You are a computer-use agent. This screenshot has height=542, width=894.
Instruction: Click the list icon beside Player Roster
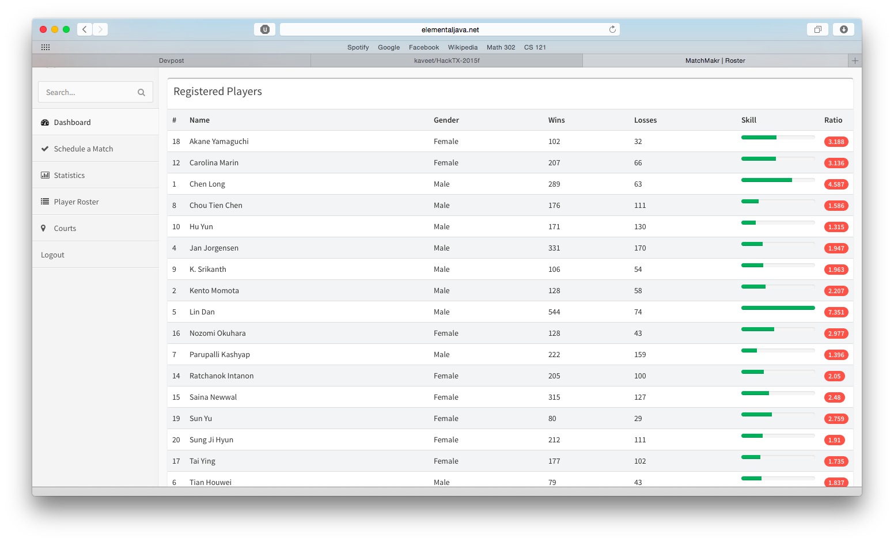pos(45,202)
